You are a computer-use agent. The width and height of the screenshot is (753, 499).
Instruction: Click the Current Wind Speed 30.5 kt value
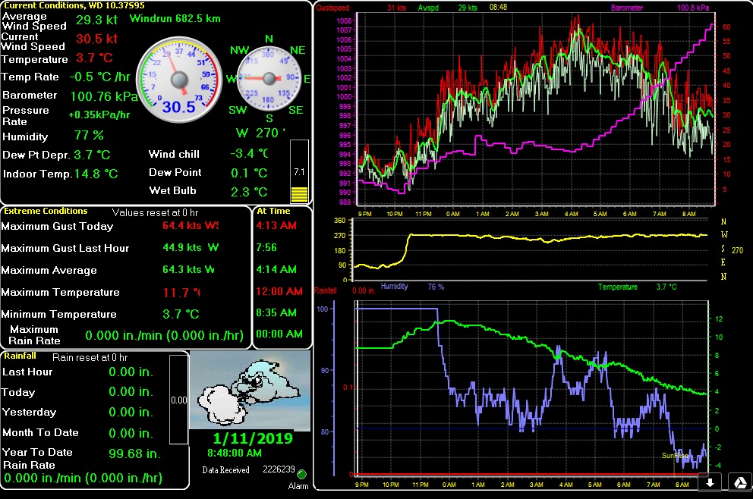(x=96, y=39)
